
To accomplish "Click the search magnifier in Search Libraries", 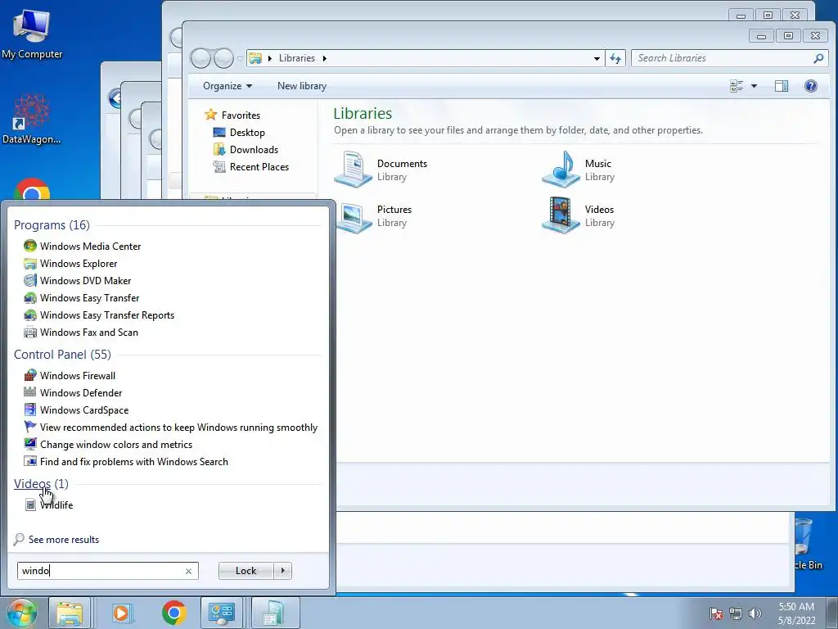I will coord(818,58).
